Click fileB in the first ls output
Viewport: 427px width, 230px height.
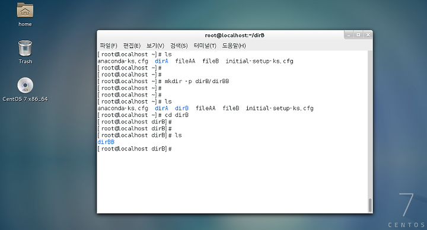211,61
